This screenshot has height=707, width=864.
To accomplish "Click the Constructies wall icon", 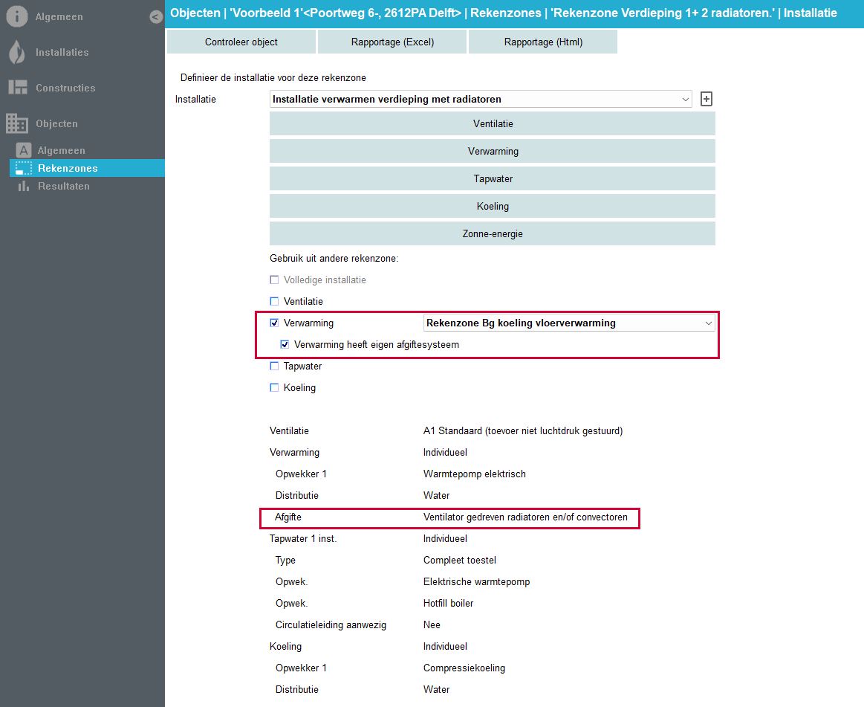I will [17, 88].
